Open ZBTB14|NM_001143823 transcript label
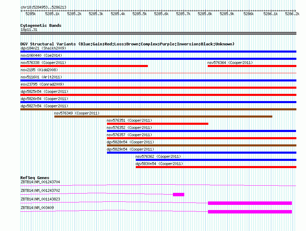This screenshot has width=306, height=231. (40, 199)
